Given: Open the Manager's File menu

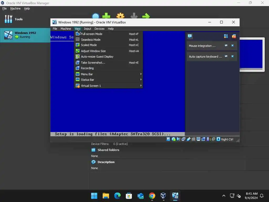Looking at the screenshot, I should (4, 8).
